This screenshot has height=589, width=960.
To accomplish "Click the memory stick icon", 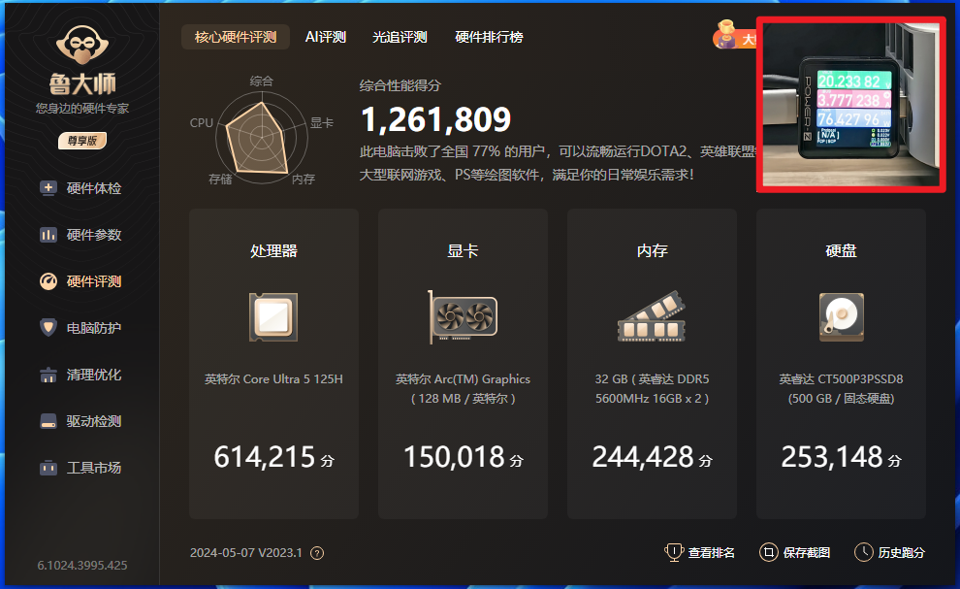I will [652, 316].
